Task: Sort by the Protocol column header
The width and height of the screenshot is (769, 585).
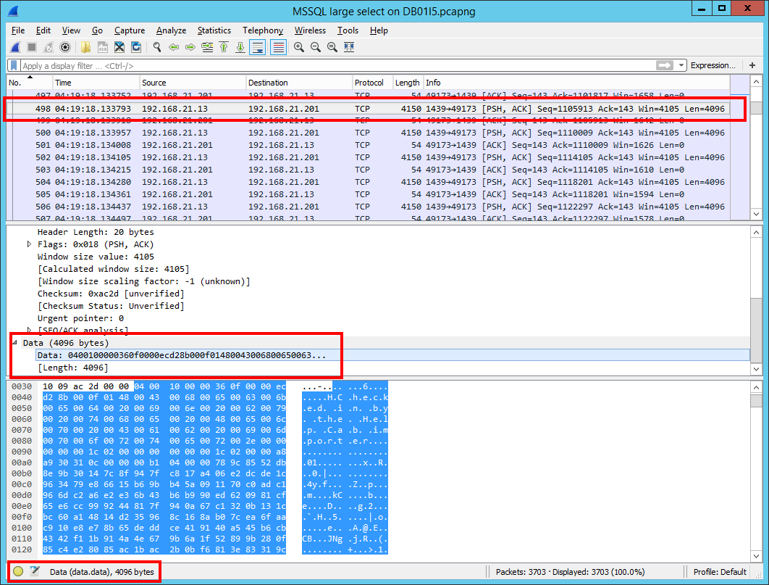Action: (371, 83)
